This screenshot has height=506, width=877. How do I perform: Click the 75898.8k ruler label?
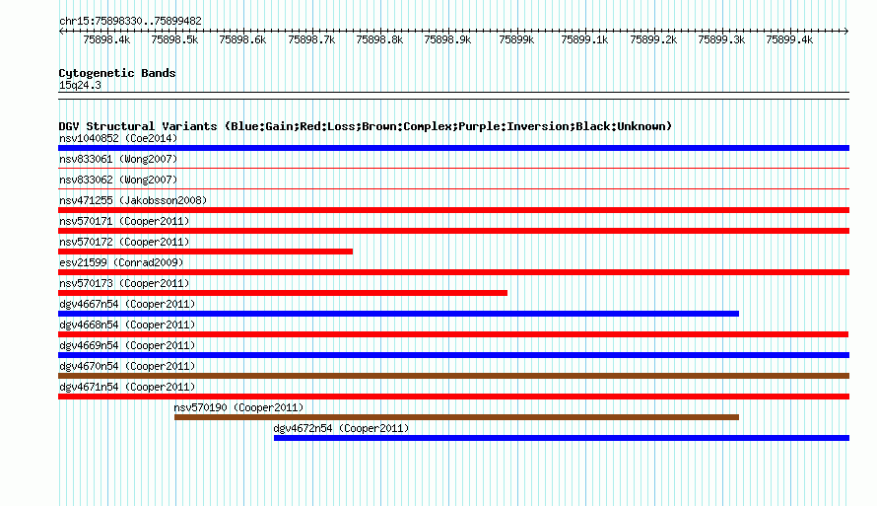click(379, 39)
